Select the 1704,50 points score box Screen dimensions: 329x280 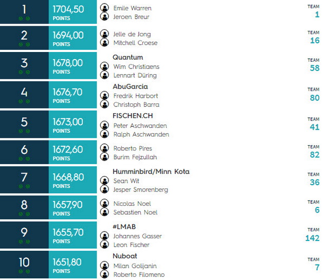pos(72,12)
